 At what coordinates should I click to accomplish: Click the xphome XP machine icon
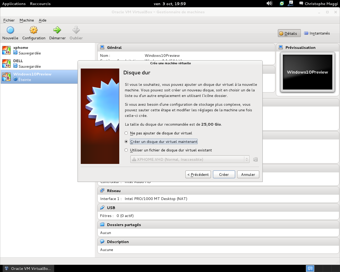tap(6, 50)
